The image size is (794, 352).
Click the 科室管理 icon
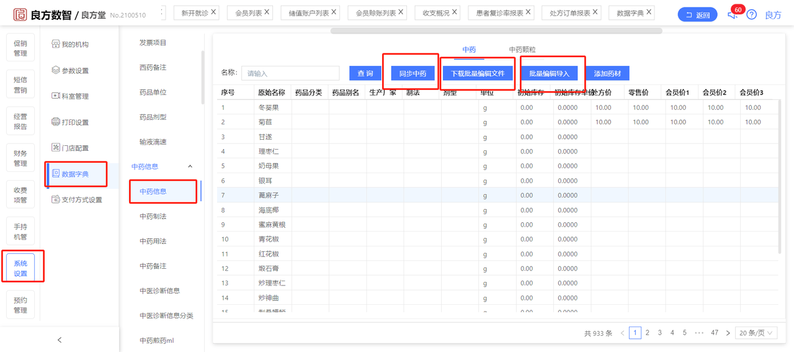click(x=56, y=96)
